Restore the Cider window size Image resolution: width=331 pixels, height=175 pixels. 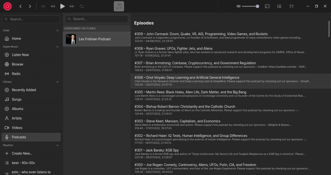(316, 6)
